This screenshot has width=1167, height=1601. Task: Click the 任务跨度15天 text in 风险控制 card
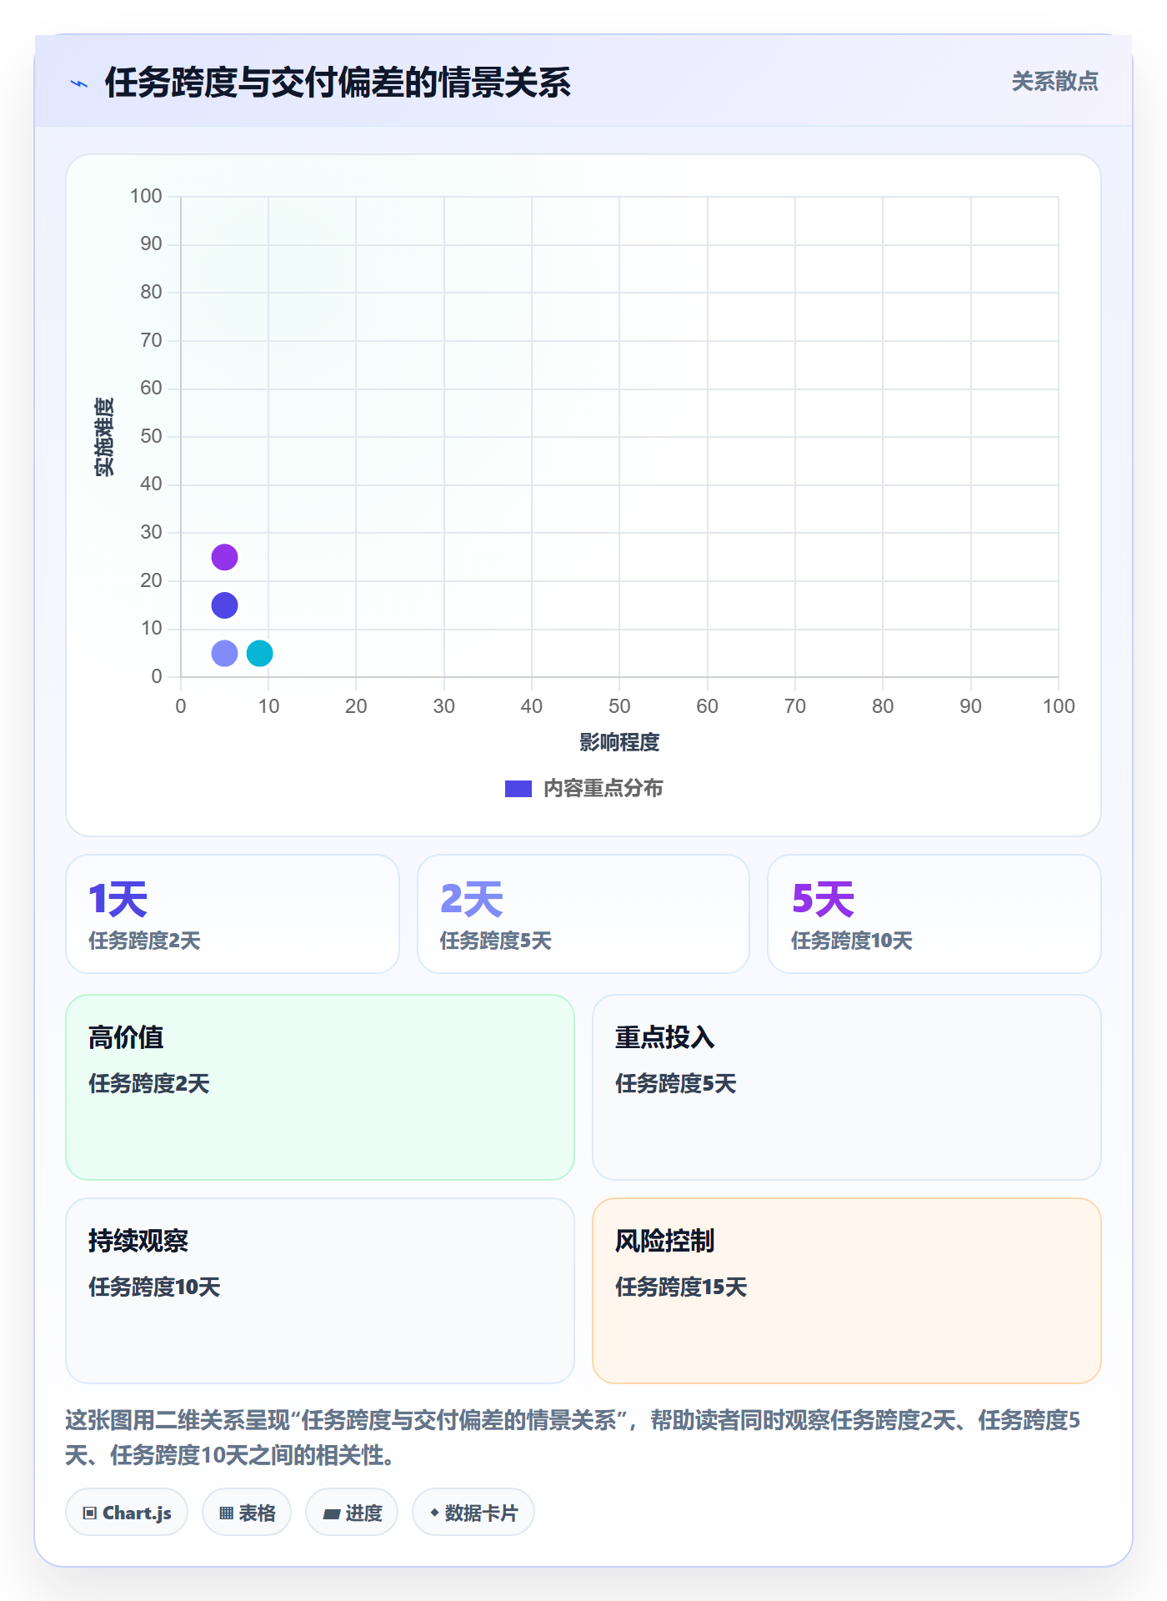[681, 1287]
